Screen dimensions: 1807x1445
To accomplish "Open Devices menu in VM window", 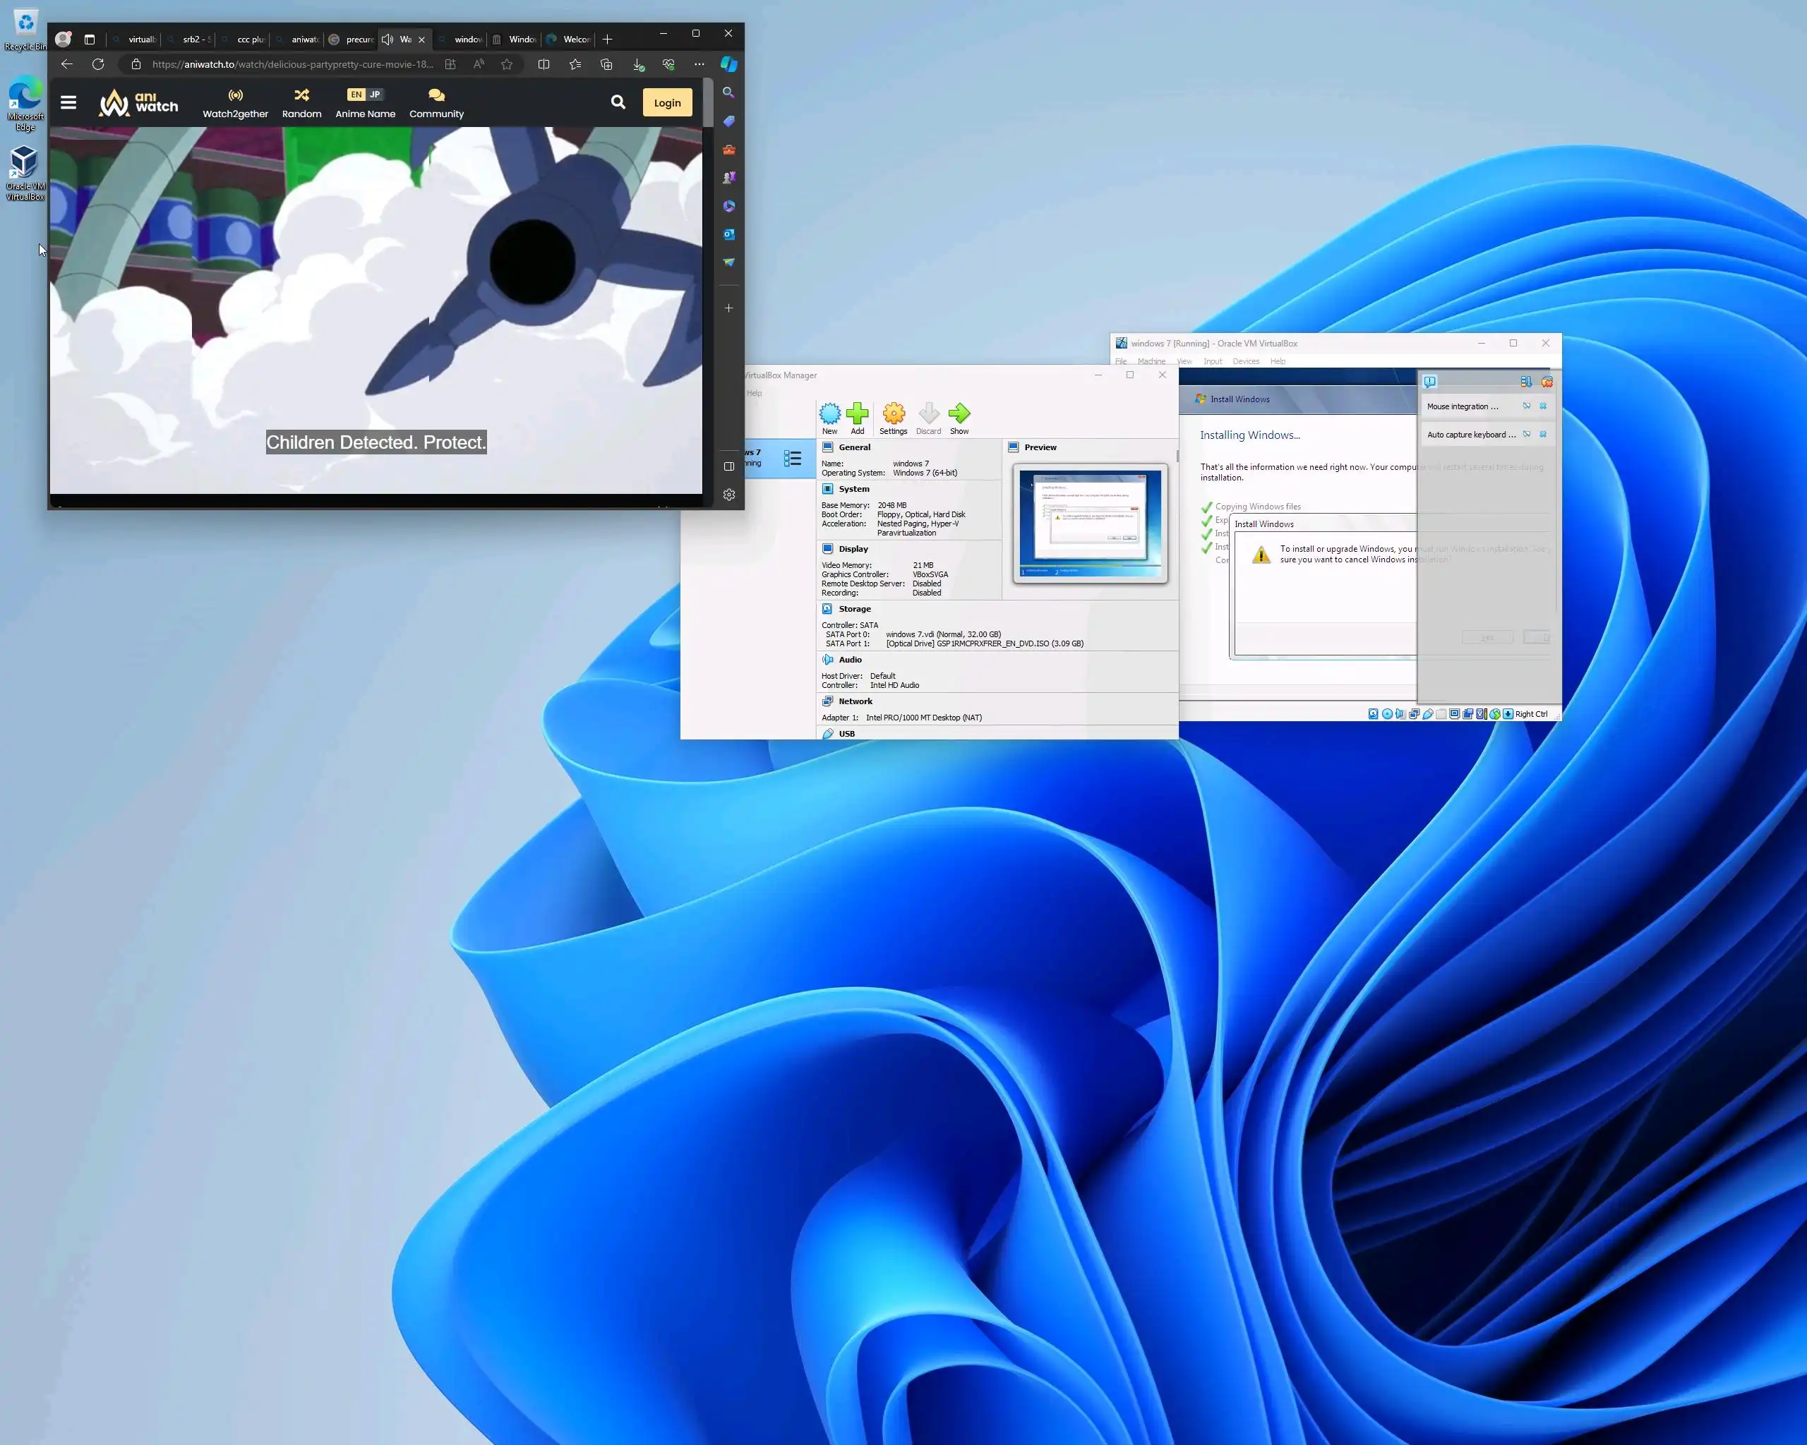I will [x=1245, y=362].
